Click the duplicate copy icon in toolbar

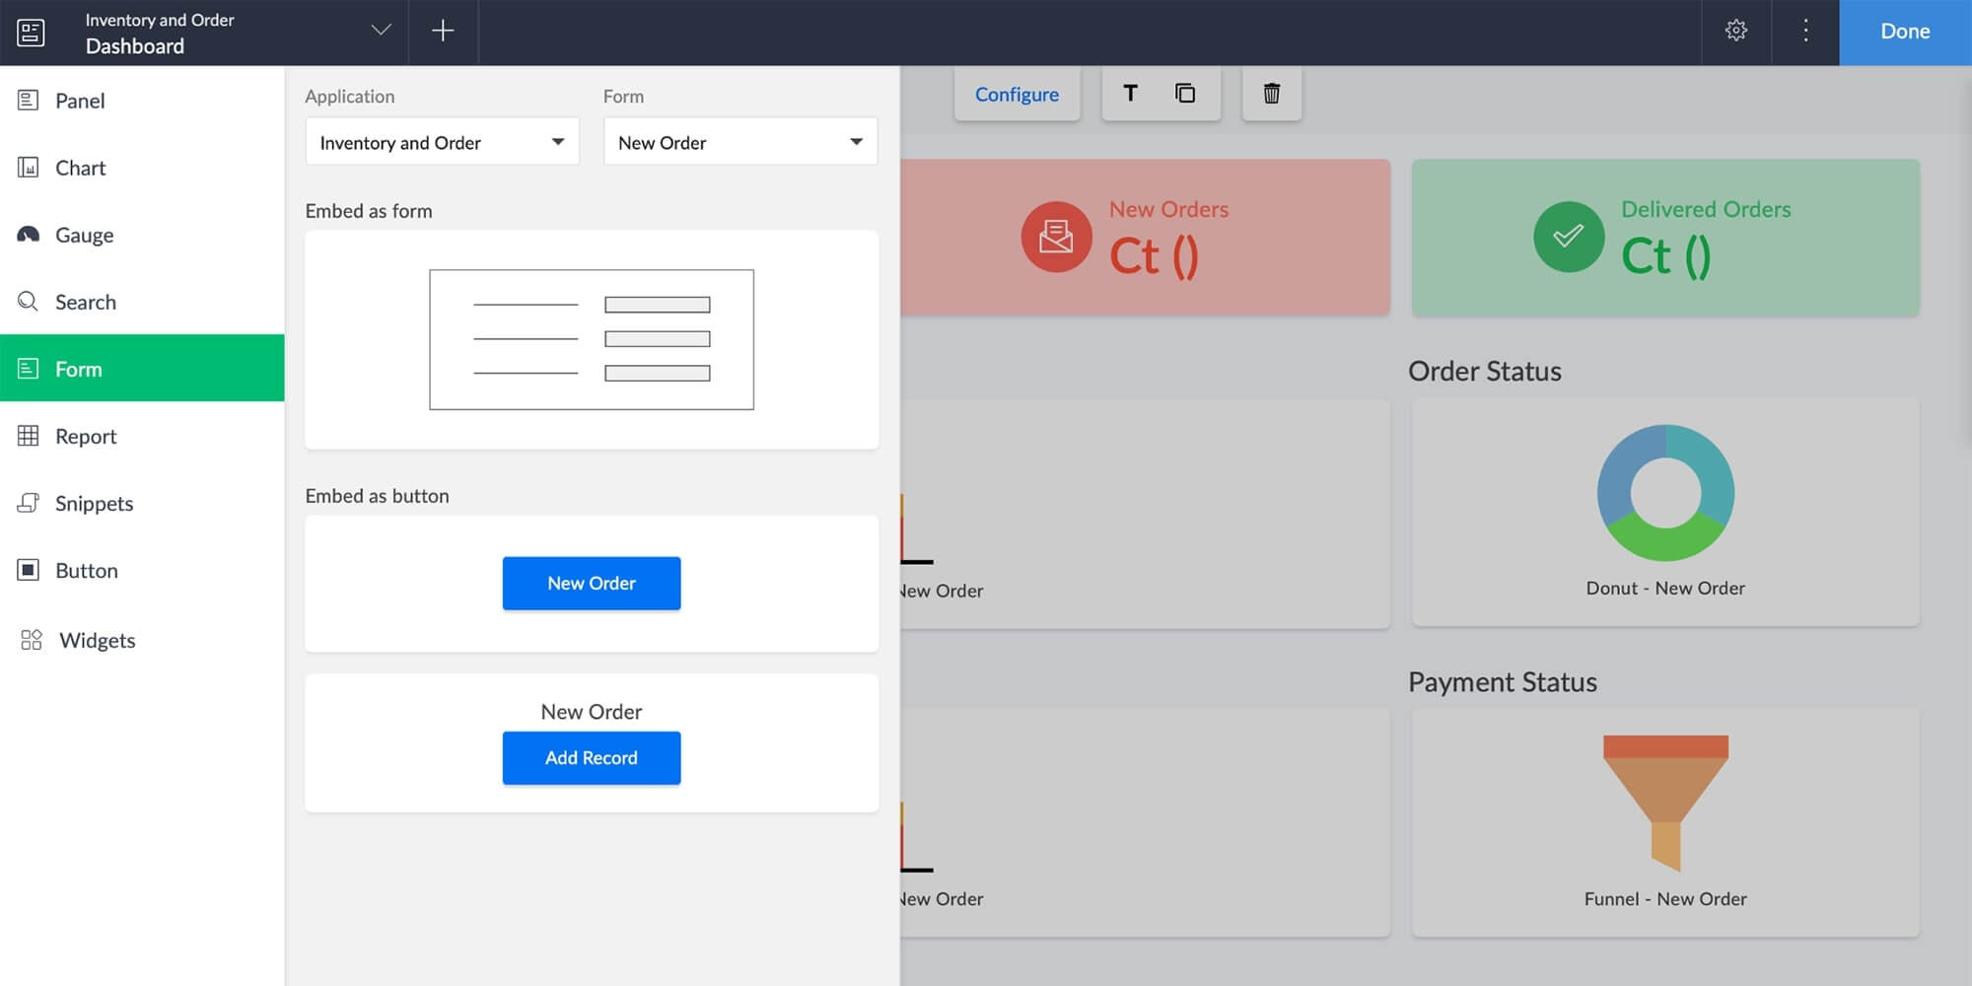[x=1185, y=94]
